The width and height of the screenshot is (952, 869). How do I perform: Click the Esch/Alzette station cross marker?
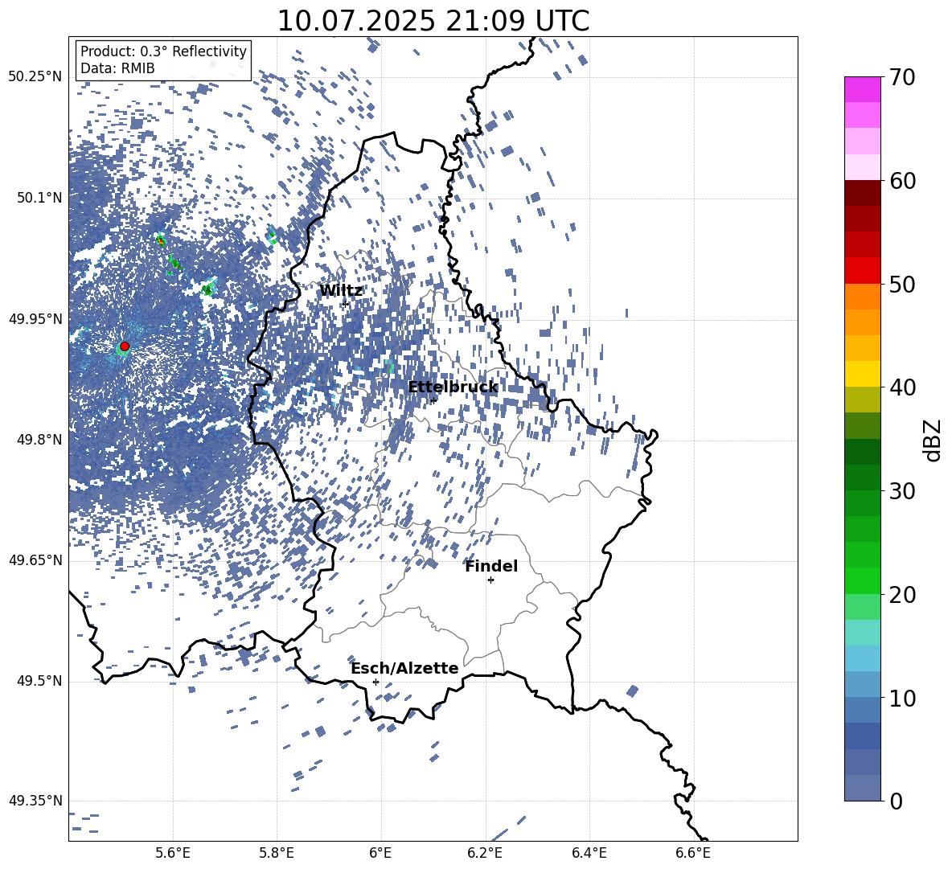tap(375, 682)
